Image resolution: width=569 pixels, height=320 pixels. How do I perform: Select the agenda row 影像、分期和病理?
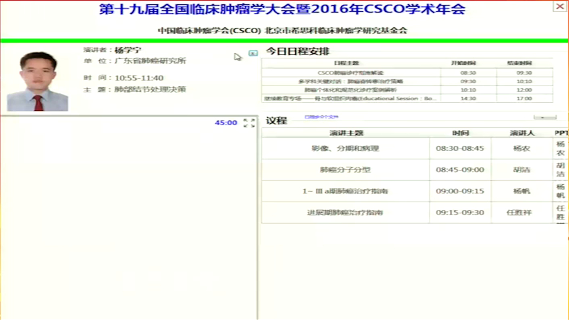coord(345,148)
